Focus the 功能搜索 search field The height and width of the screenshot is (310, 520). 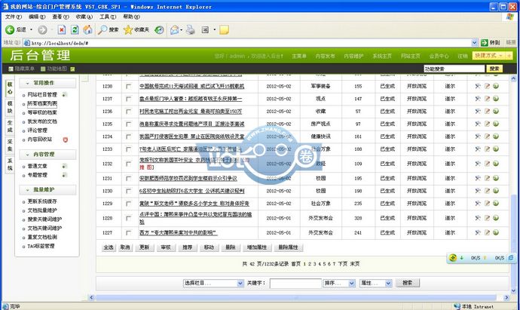point(454,69)
